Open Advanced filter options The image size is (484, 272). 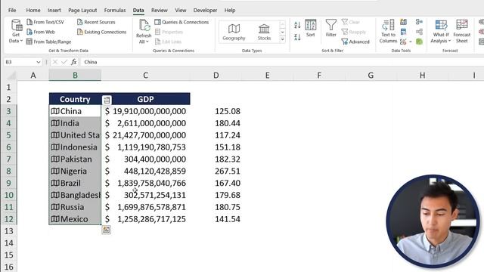(355, 42)
